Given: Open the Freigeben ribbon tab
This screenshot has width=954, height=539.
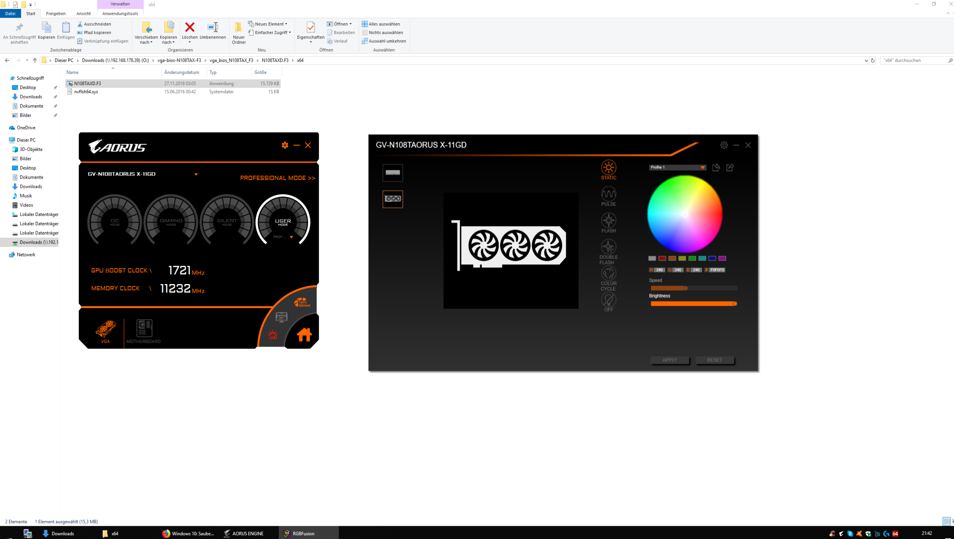Looking at the screenshot, I should [x=55, y=13].
